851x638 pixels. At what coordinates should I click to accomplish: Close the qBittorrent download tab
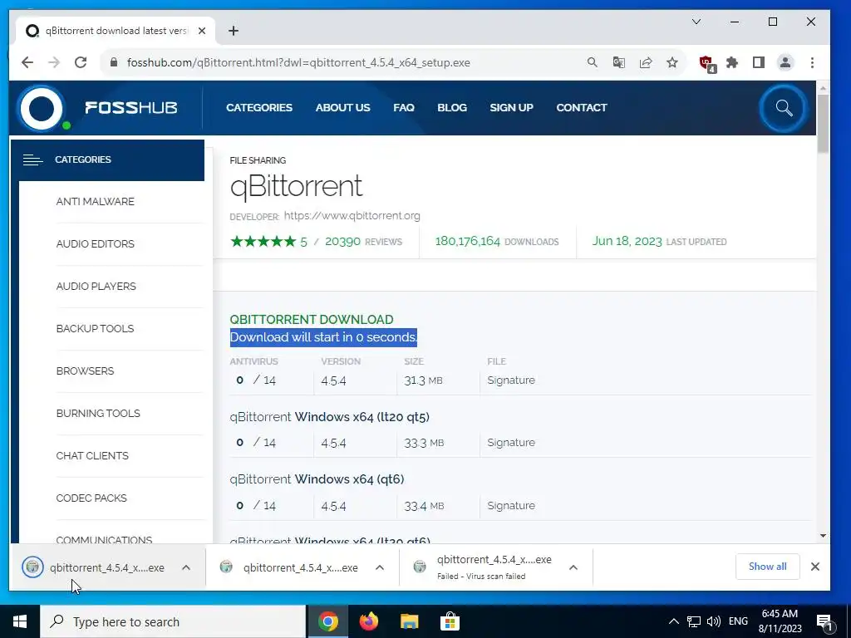pyautogui.click(x=202, y=31)
